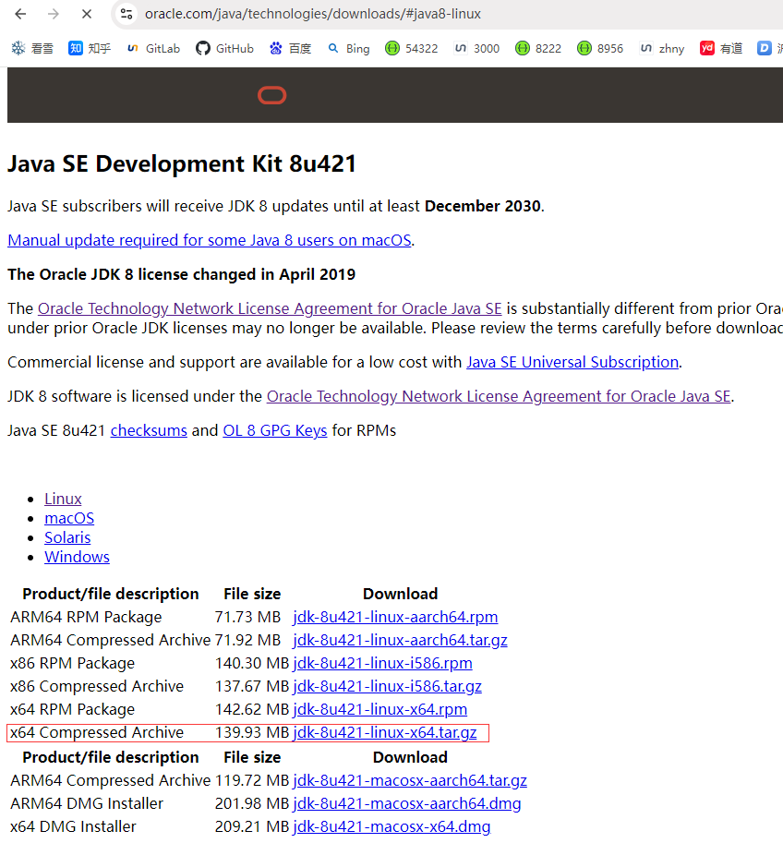This screenshot has width=783, height=843.
Task: Click '209.21 MB' file size cell
Action: (x=252, y=827)
